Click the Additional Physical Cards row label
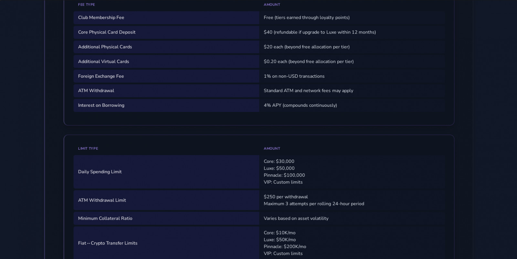 click(105, 47)
